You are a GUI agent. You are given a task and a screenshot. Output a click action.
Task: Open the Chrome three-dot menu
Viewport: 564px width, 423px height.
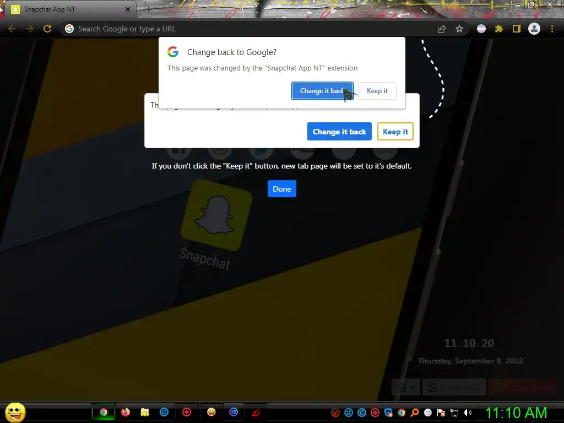coord(552,29)
